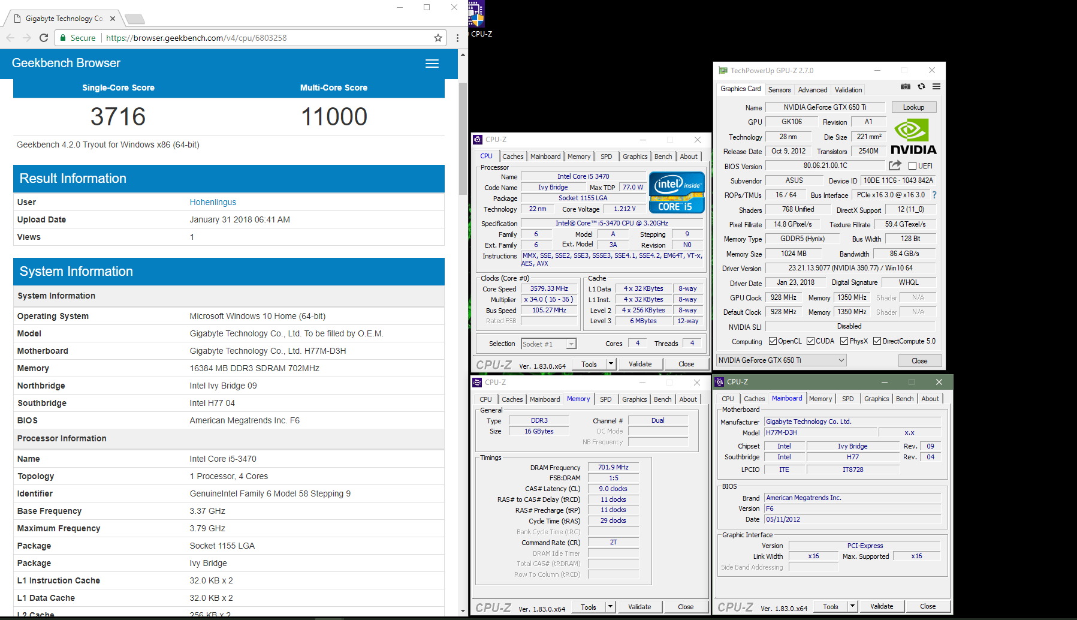The image size is (1077, 620).
Task: Select SPD tab in CPU-Z Memory window
Action: 606,399
